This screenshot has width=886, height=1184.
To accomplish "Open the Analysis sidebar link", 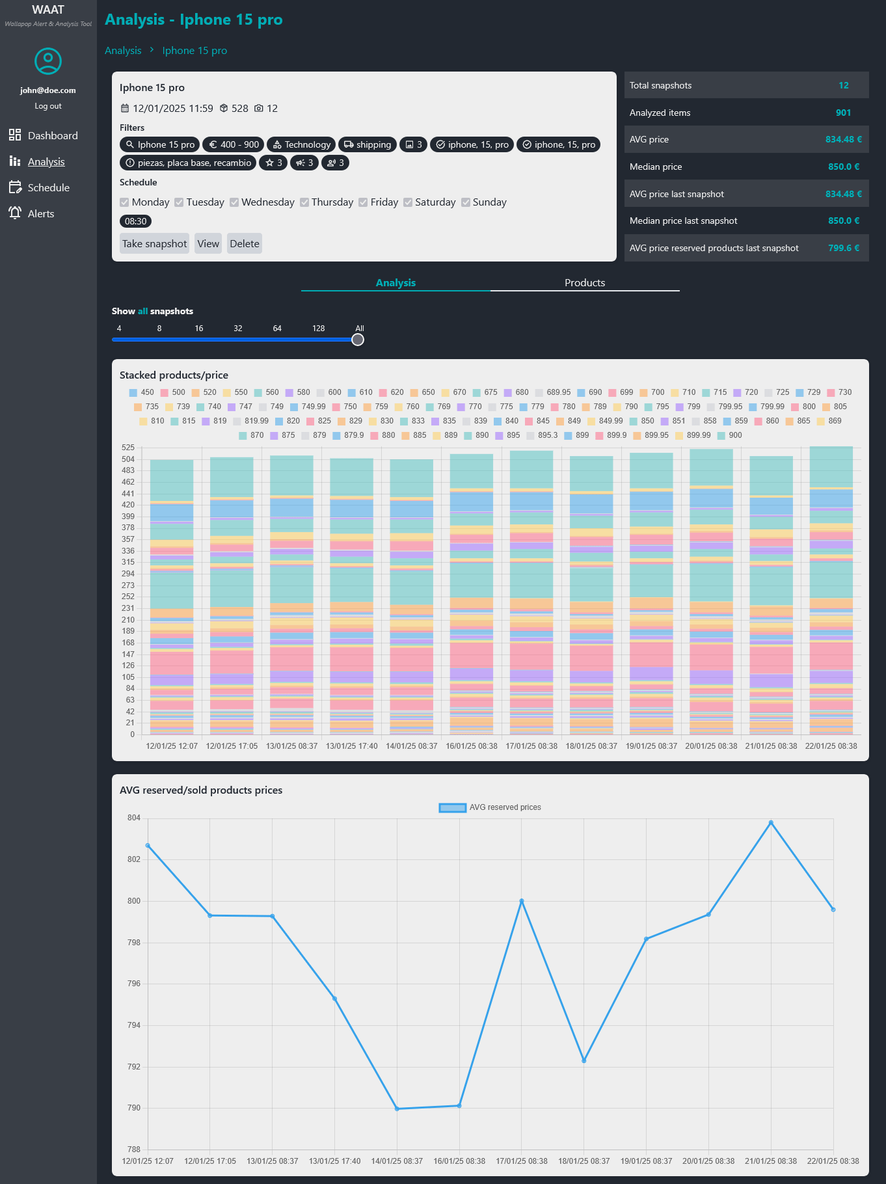I will (46, 161).
